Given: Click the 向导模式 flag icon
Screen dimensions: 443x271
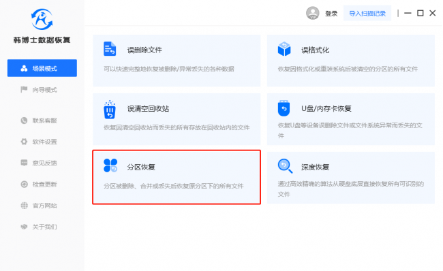Looking at the screenshot, I should pos(24,89).
